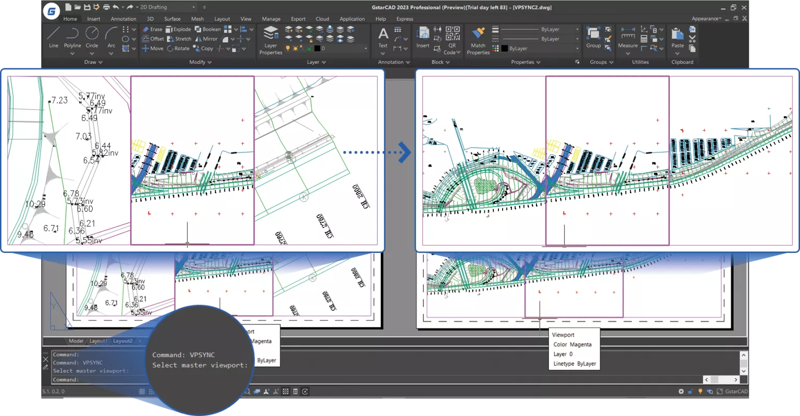This screenshot has height=416, width=800.
Task: Switch to the Express ribbon tab
Action: pyautogui.click(x=405, y=19)
